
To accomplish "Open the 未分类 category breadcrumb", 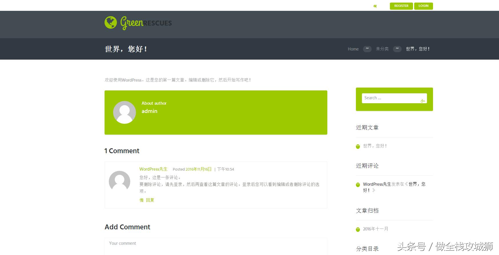I will (x=382, y=49).
